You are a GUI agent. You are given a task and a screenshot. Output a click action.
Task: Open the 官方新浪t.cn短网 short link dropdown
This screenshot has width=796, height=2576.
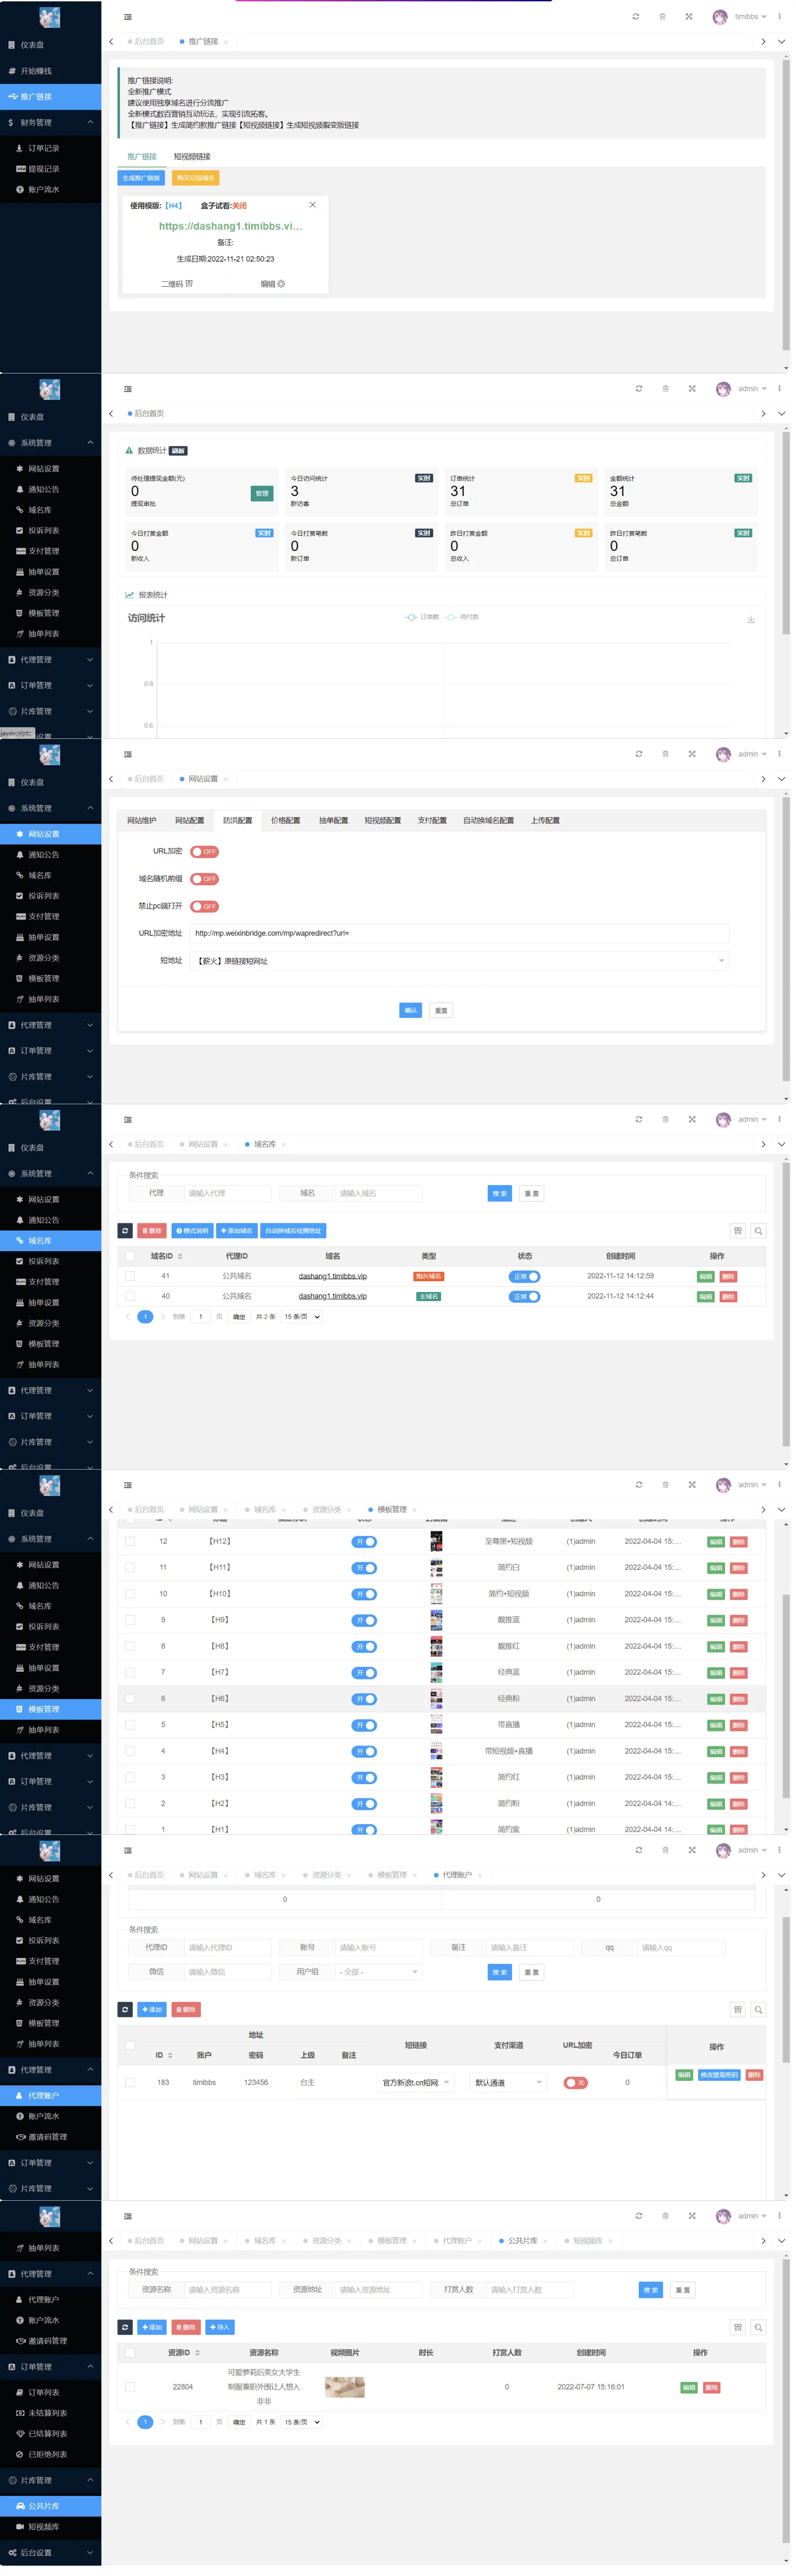click(416, 2083)
